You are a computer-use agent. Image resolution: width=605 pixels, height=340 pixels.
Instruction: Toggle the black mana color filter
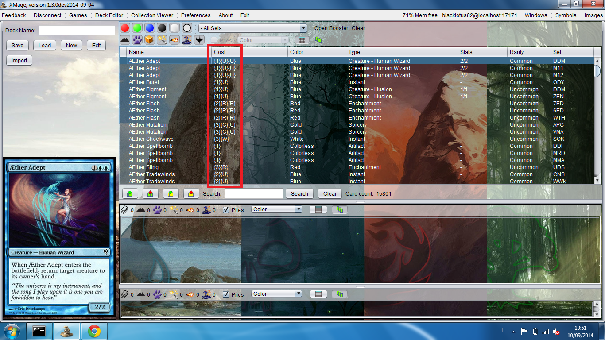click(x=162, y=28)
